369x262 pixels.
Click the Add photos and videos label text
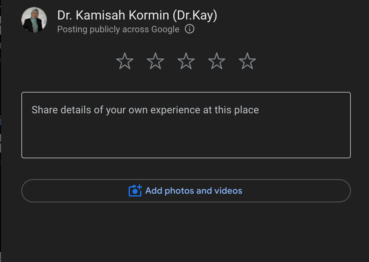[194, 191]
